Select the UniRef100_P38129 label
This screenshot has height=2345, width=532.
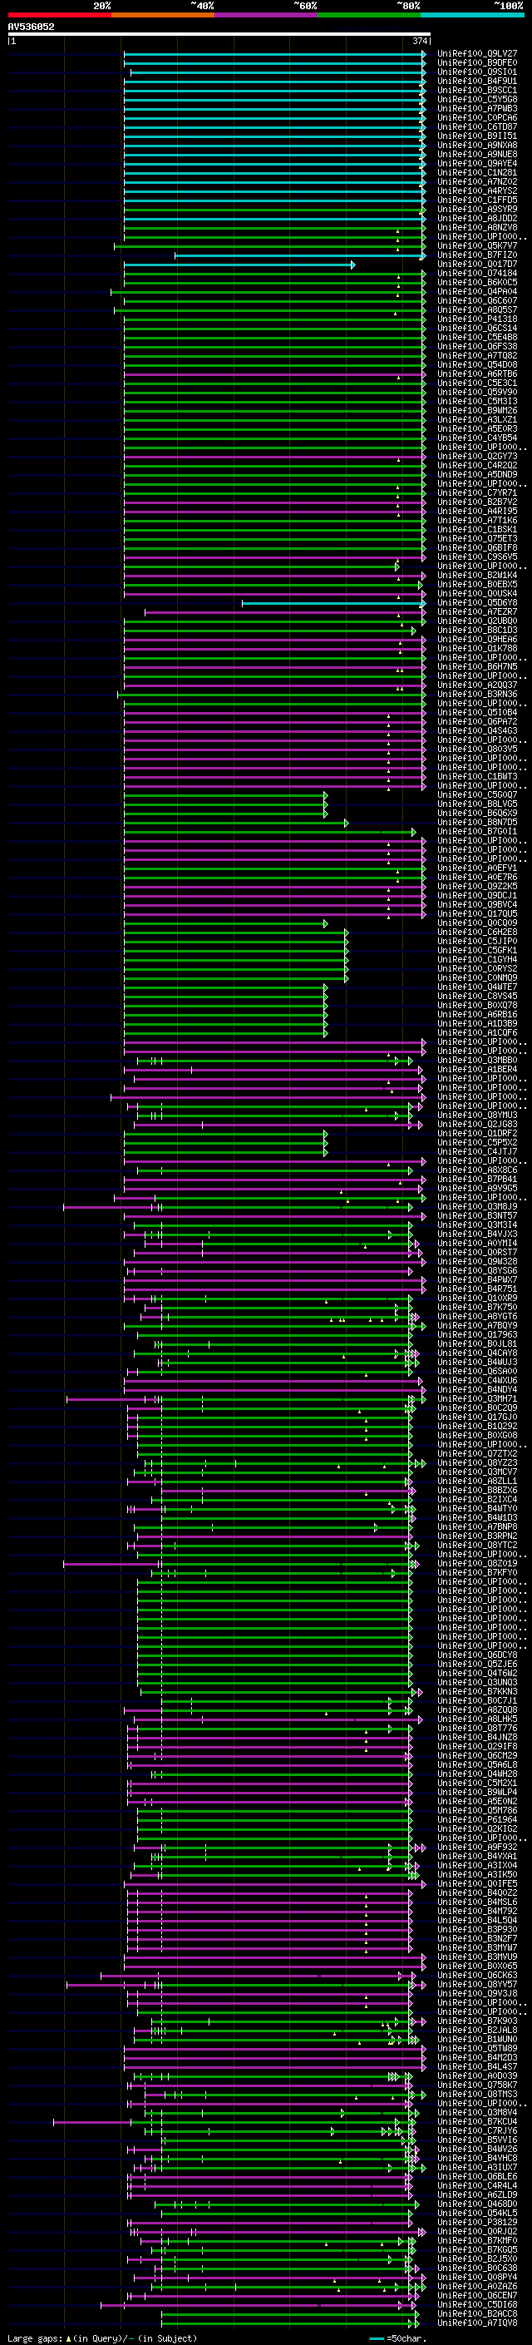coord(477,2222)
